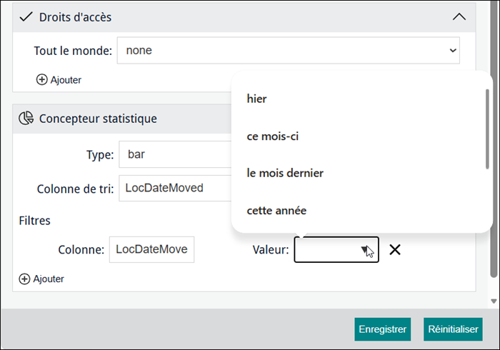Click the Concepteur statistique pie chart icon
The image size is (500, 350).
(x=26, y=119)
